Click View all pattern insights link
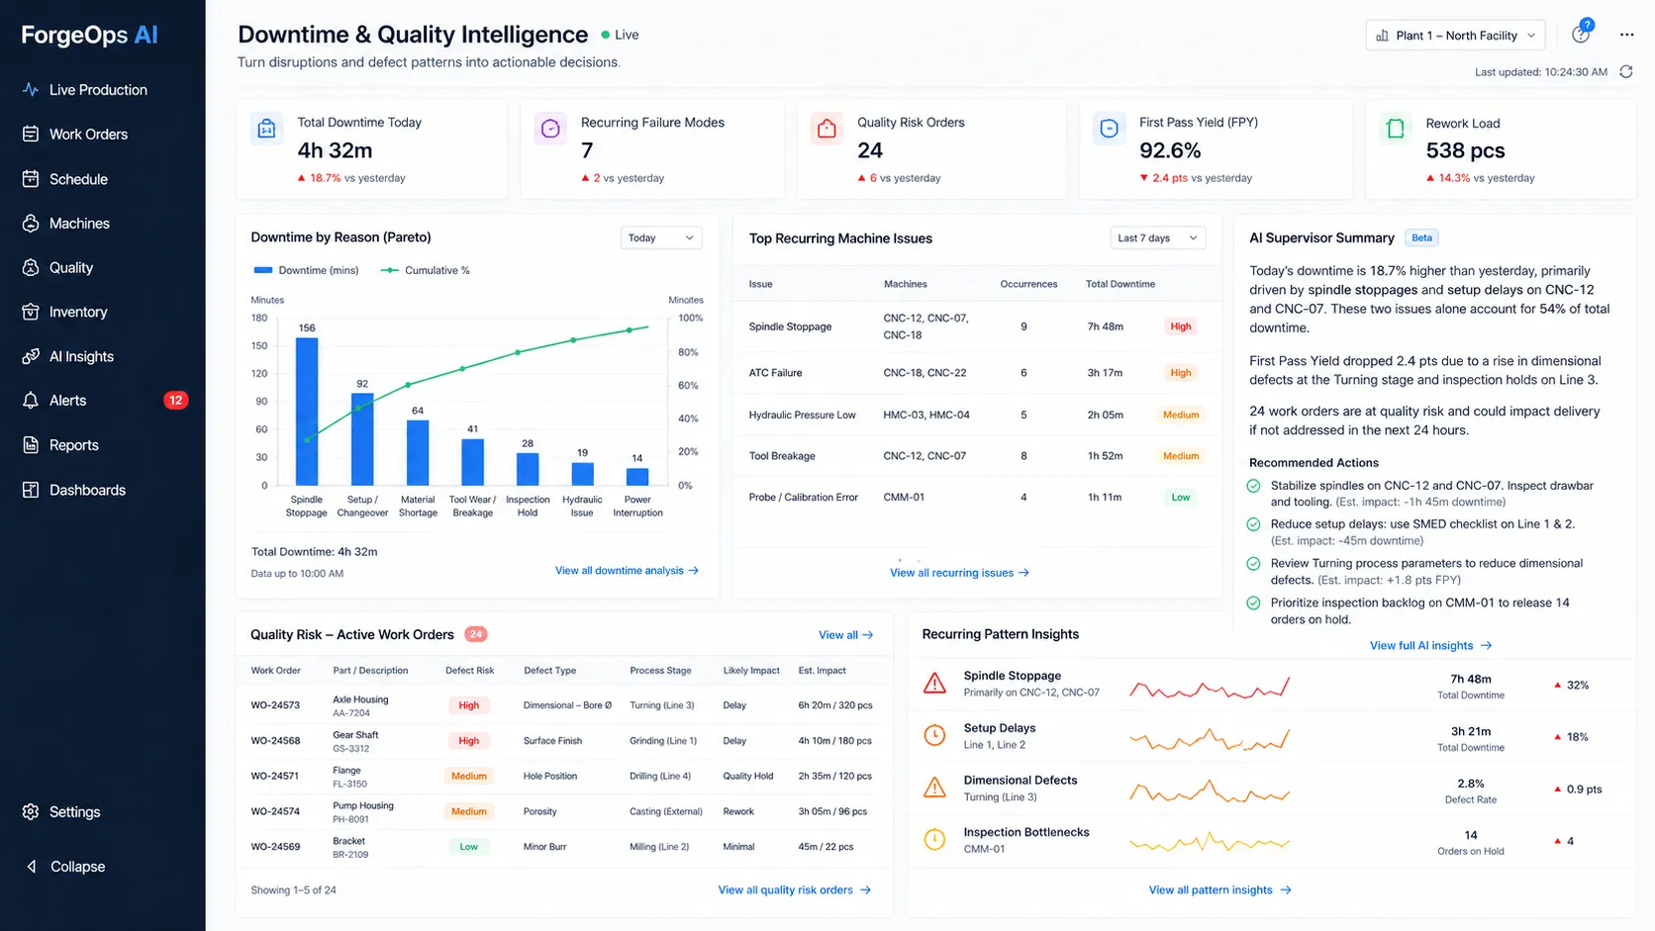This screenshot has height=931, width=1655. click(1219, 890)
